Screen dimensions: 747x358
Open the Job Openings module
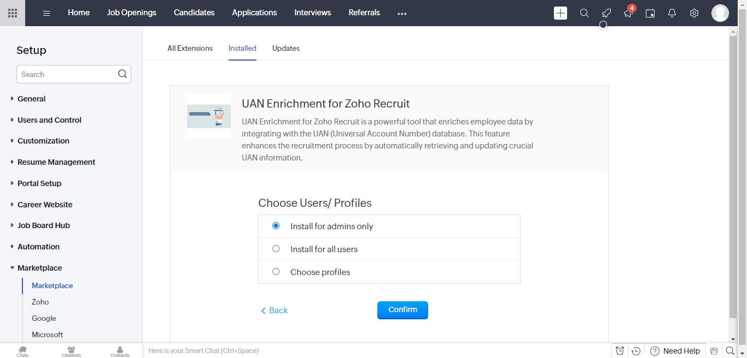click(x=132, y=13)
